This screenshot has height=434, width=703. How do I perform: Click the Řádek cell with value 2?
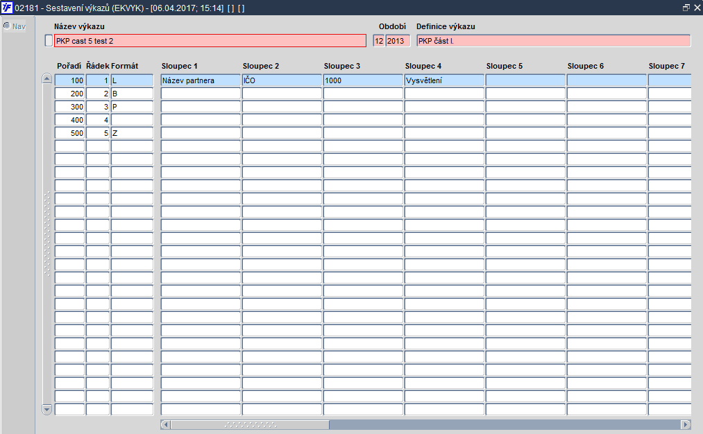pos(98,94)
